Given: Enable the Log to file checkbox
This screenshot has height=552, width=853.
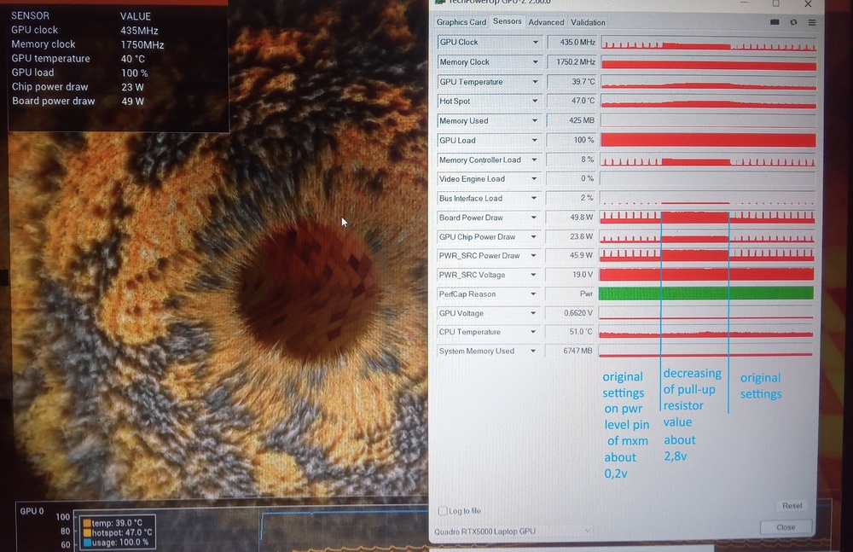Looking at the screenshot, I should click(443, 511).
